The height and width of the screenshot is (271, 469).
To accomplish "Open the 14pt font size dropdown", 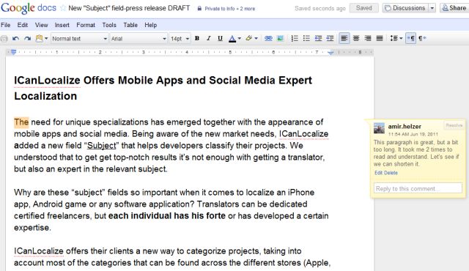I will coord(180,39).
